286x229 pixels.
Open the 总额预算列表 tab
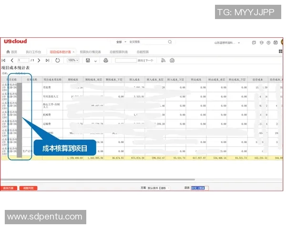point(119,52)
